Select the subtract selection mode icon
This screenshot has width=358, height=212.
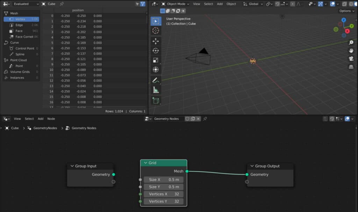[173, 11]
